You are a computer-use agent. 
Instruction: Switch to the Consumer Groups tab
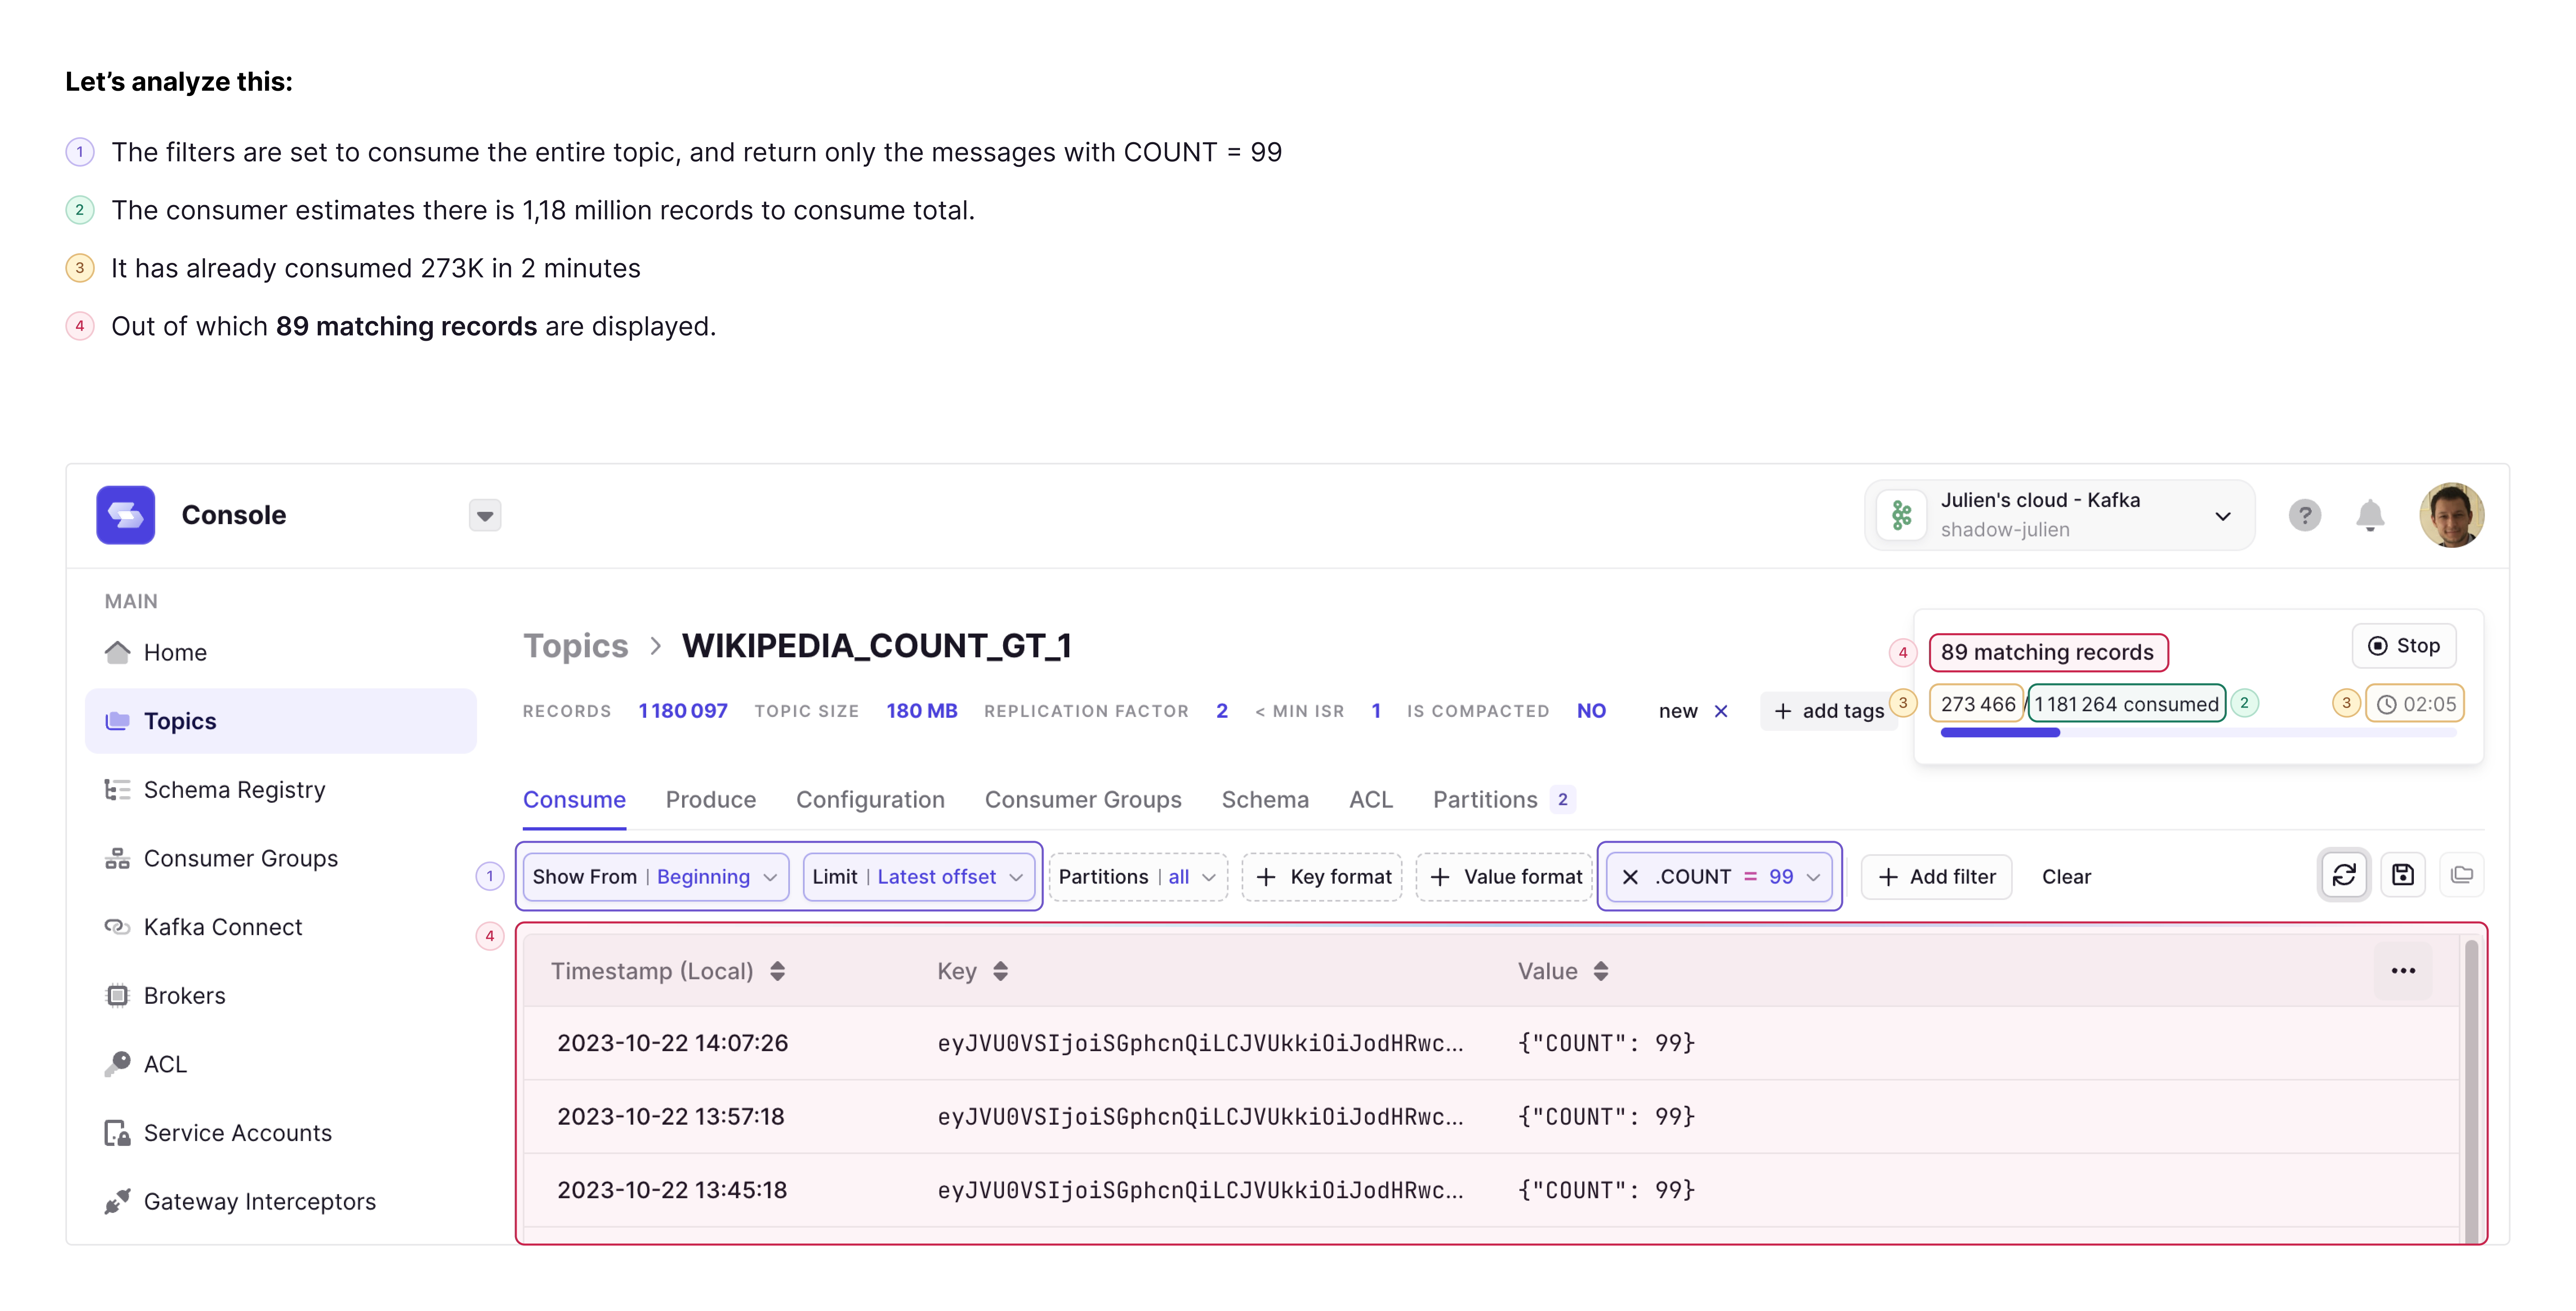[1083, 800]
